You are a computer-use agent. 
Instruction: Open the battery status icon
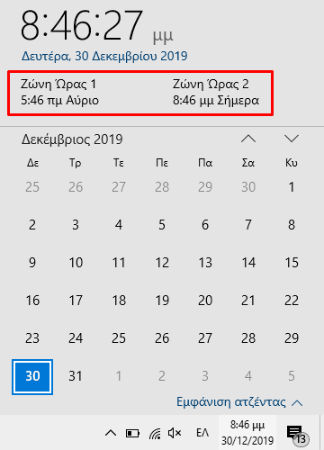pos(132,433)
